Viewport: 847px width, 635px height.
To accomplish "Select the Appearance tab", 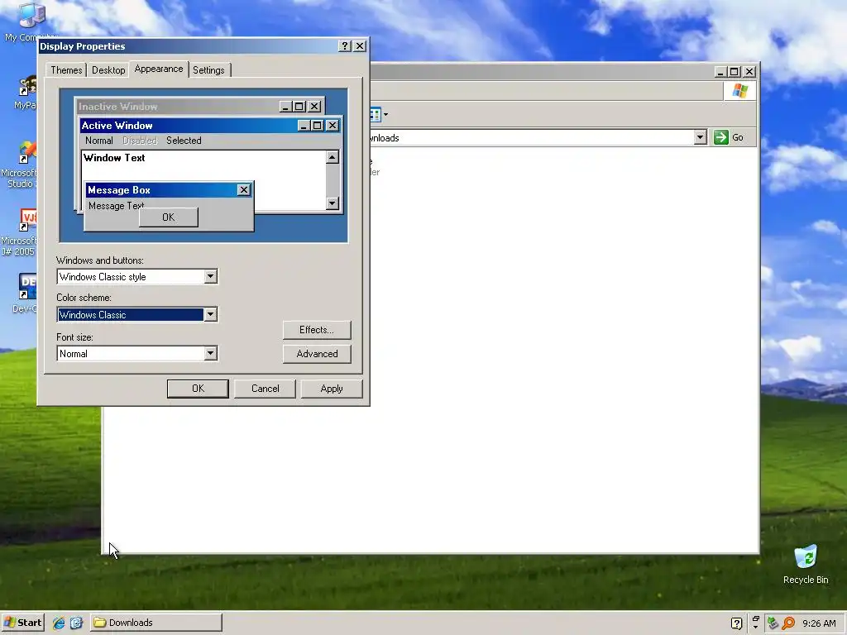I will [159, 69].
